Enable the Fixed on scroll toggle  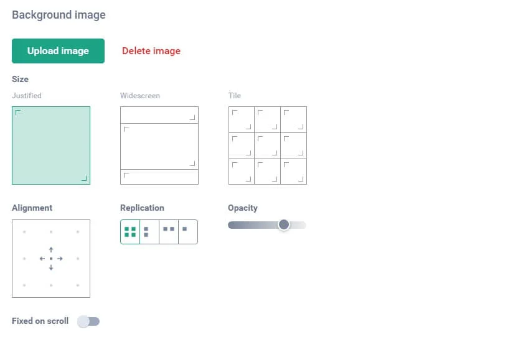(88, 321)
